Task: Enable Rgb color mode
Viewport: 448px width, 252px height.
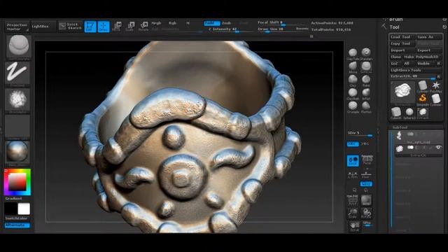Action: point(172,23)
